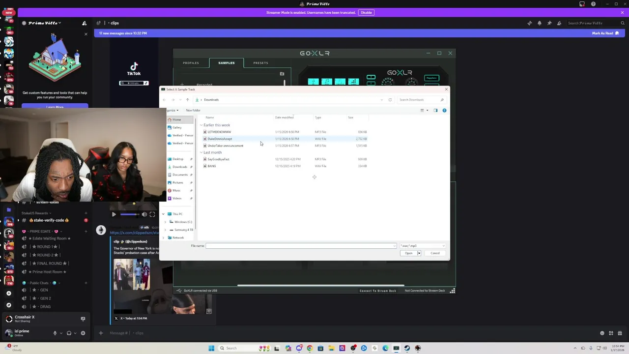
Task: Click the Refresh icon in the file dialog
Action: click(390, 100)
